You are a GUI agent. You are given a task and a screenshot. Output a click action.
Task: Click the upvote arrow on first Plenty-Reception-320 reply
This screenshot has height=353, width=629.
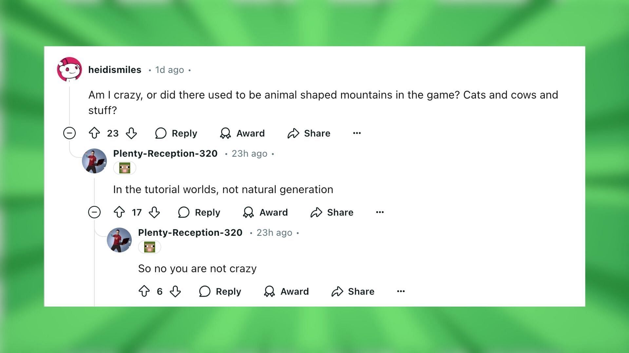(x=120, y=212)
